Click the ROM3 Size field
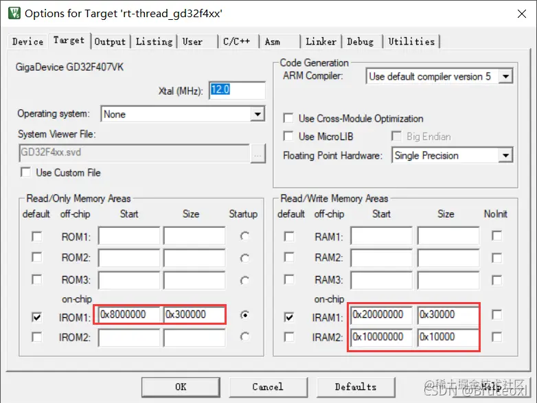The height and width of the screenshot is (403, 537). 194,280
